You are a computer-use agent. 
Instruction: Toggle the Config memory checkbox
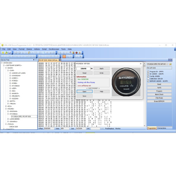click(x=148, y=76)
